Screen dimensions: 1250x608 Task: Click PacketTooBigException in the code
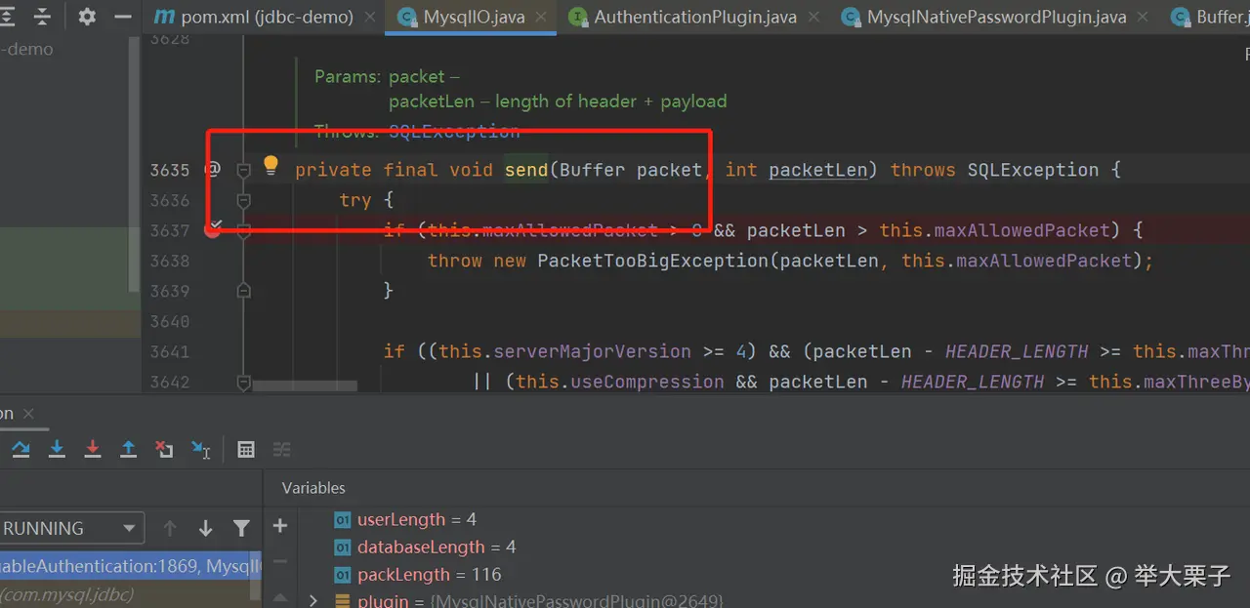tap(654, 261)
